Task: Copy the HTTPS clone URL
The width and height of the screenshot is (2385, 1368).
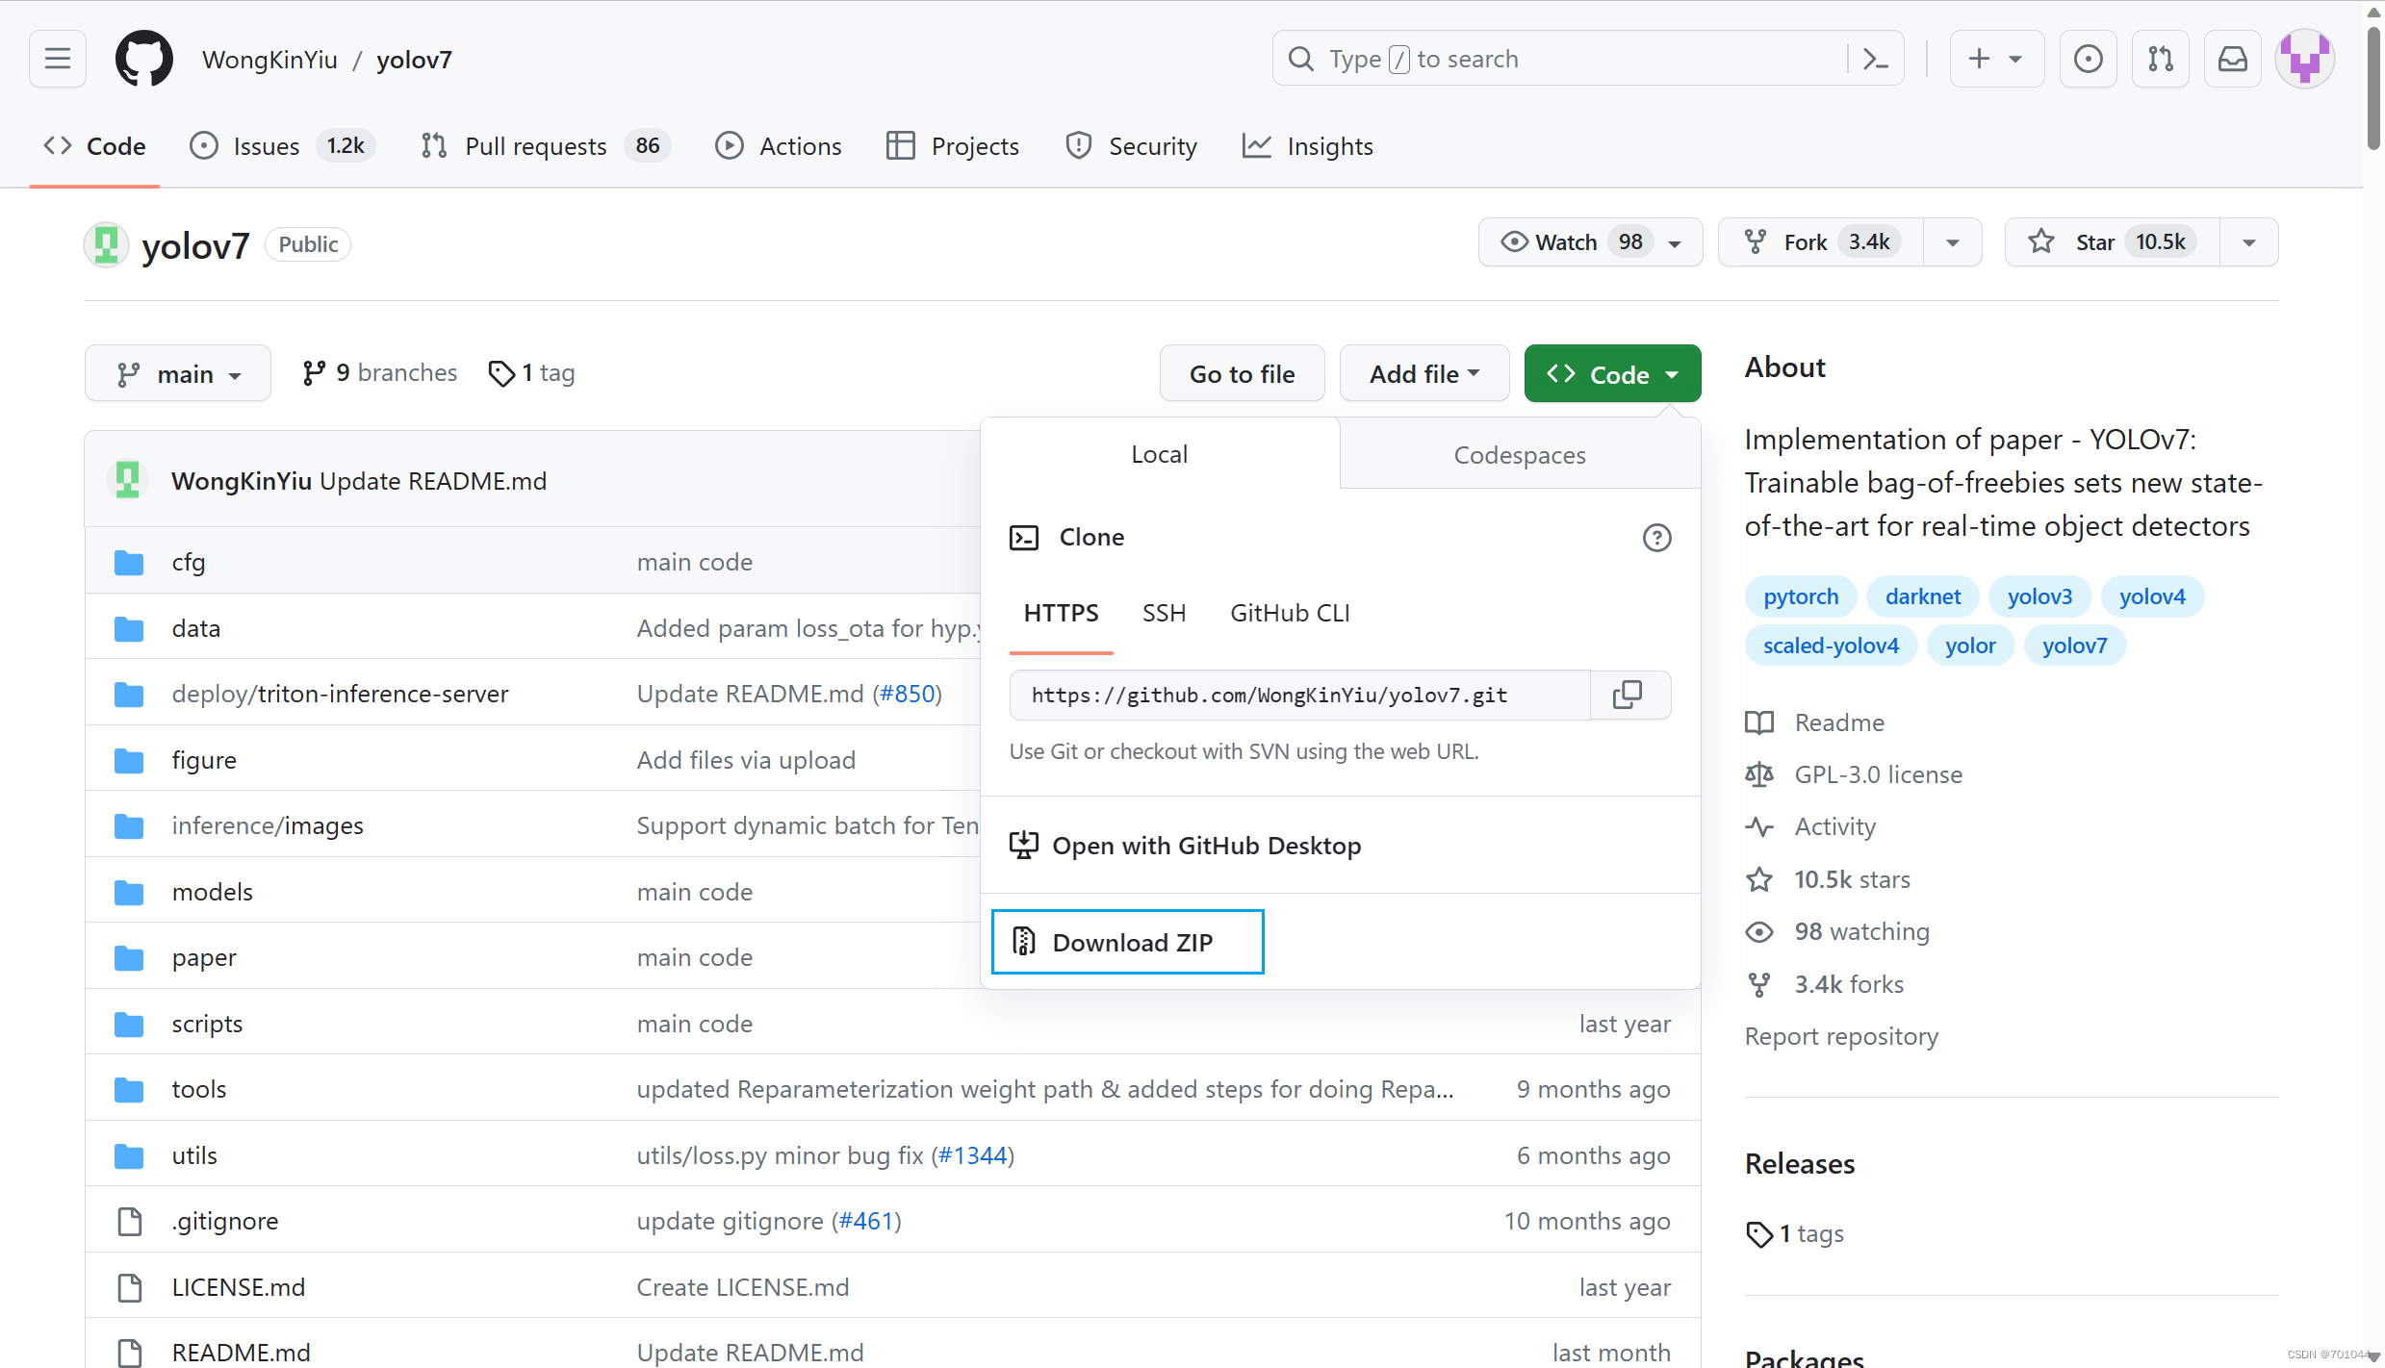Action: click(x=1628, y=695)
